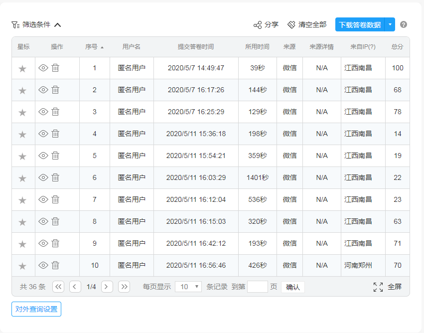Open dropdown arrow beside 下载答卷数据
This screenshot has height=333, width=424.
tap(390, 24)
